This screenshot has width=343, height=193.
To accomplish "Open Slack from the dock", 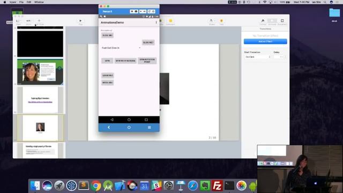I will (x=156, y=185).
